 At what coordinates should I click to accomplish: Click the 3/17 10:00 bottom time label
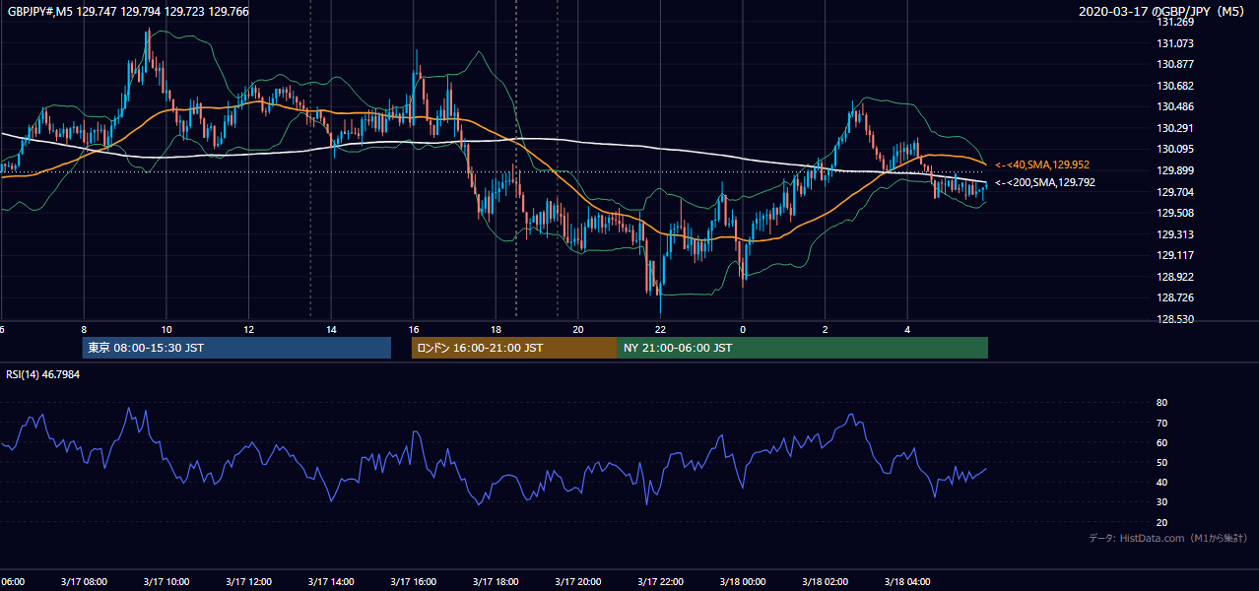pos(166,581)
